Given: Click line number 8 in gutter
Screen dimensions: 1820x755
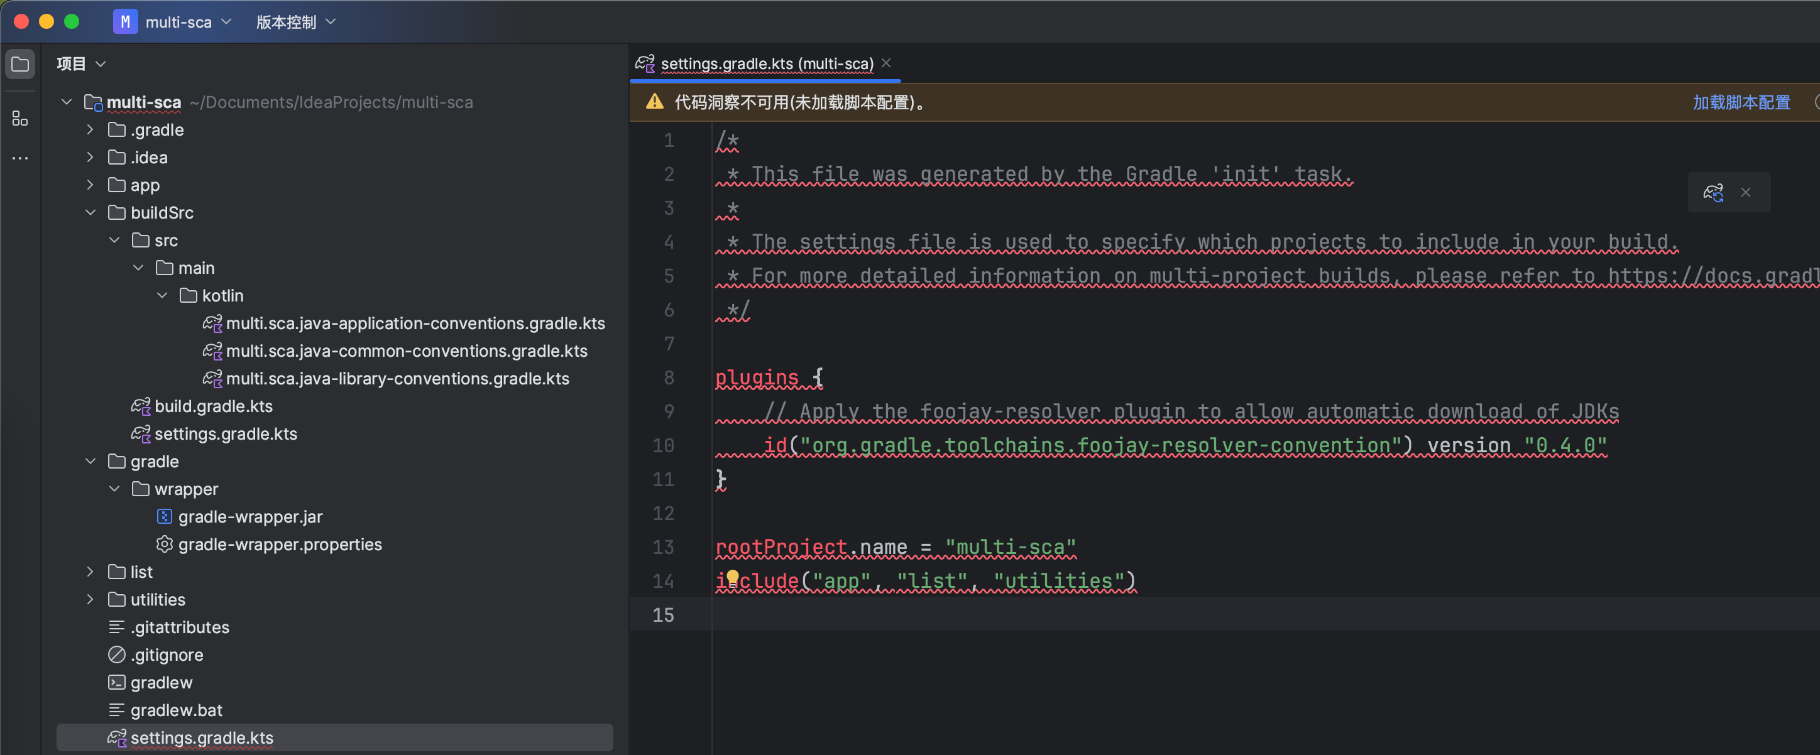Looking at the screenshot, I should (669, 378).
